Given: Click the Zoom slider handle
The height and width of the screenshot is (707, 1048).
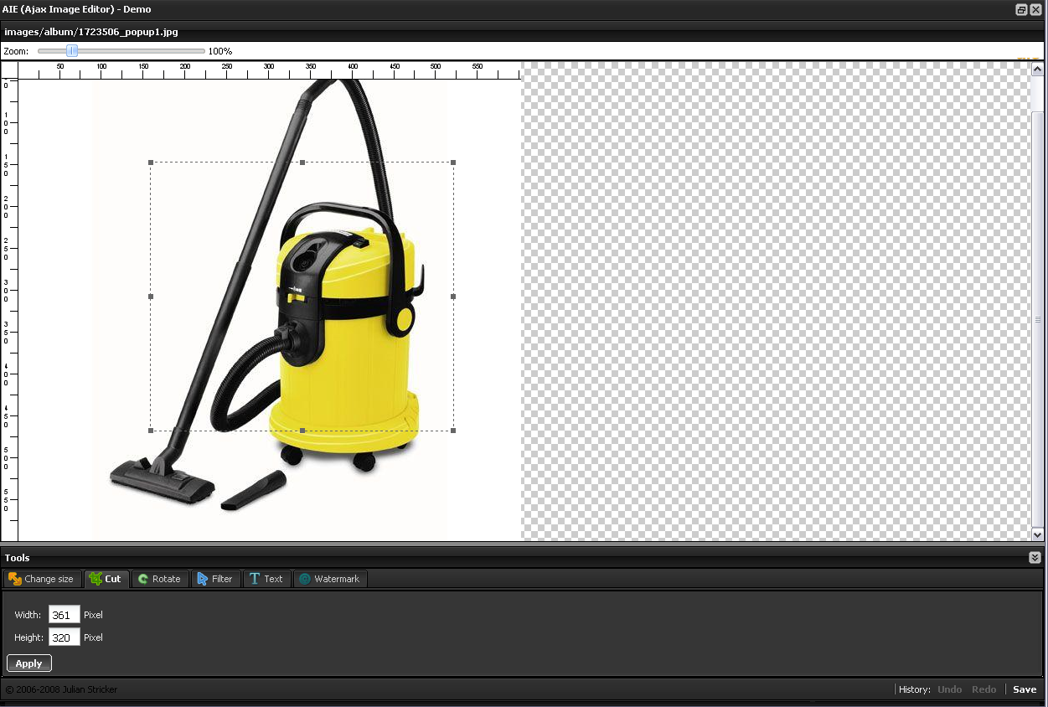Looking at the screenshot, I should (73, 51).
